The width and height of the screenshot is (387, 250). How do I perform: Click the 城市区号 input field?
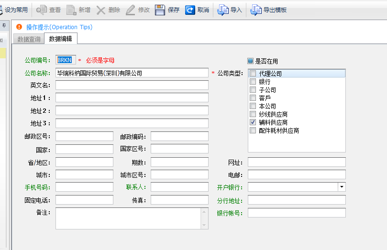(x=179, y=174)
